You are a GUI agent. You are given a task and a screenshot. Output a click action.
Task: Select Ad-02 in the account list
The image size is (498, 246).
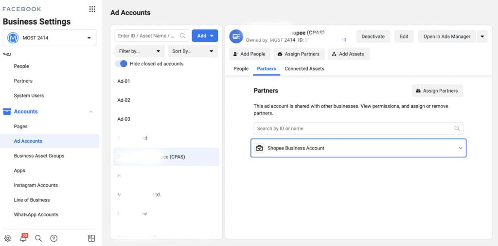(x=166, y=100)
